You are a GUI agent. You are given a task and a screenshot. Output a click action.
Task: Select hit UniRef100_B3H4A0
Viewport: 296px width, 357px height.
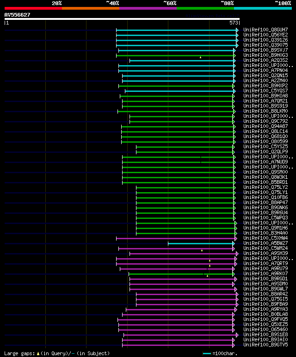265,233
